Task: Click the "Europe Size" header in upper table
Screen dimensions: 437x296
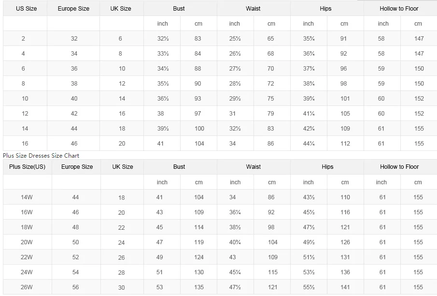Action: 73,9
